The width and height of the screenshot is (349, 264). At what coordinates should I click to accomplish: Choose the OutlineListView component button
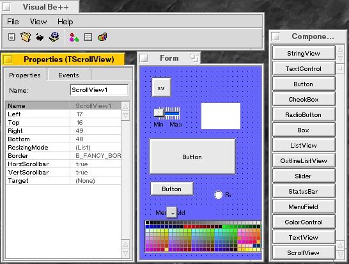click(304, 160)
